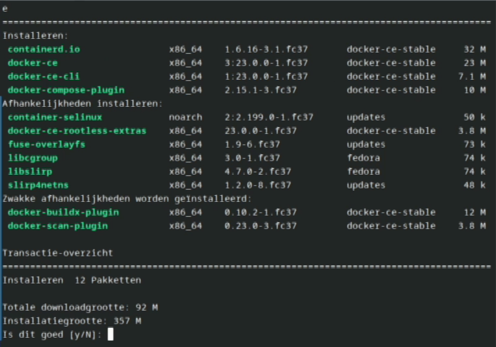Click the terminal cursor after the prompt
The height and width of the screenshot is (347, 496).
pos(111,335)
